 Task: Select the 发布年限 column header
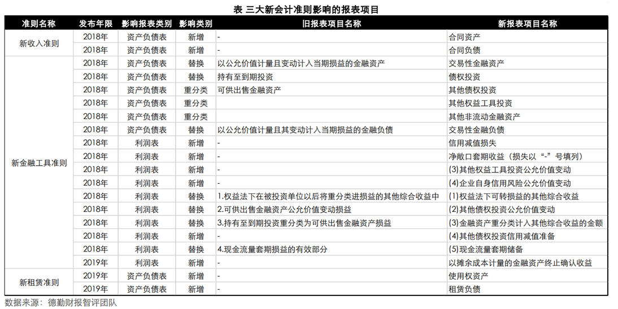point(95,24)
